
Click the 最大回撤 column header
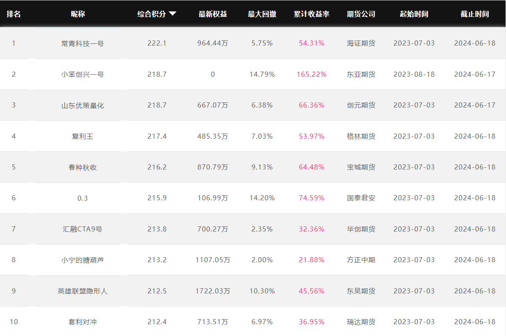pos(262,14)
